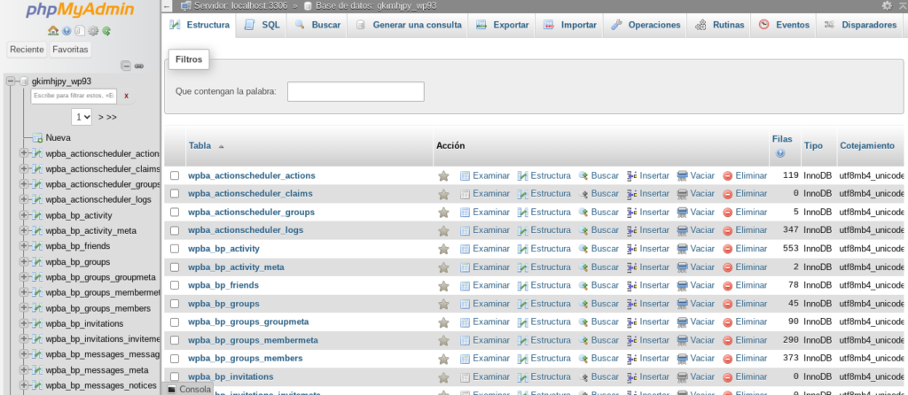Click the Buscar icon for wpba_bp_groups_members
Screen dimensions: 908x395
click(583, 359)
